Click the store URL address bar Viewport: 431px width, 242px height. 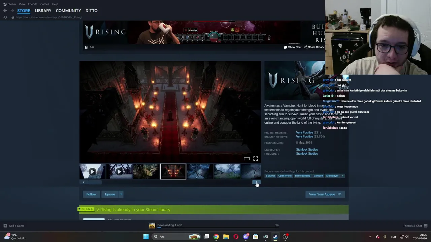pos(49,17)
